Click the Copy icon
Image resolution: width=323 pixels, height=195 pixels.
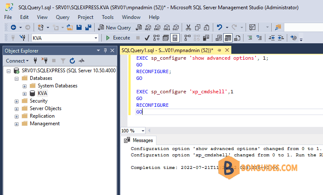(x=198, y=27)
